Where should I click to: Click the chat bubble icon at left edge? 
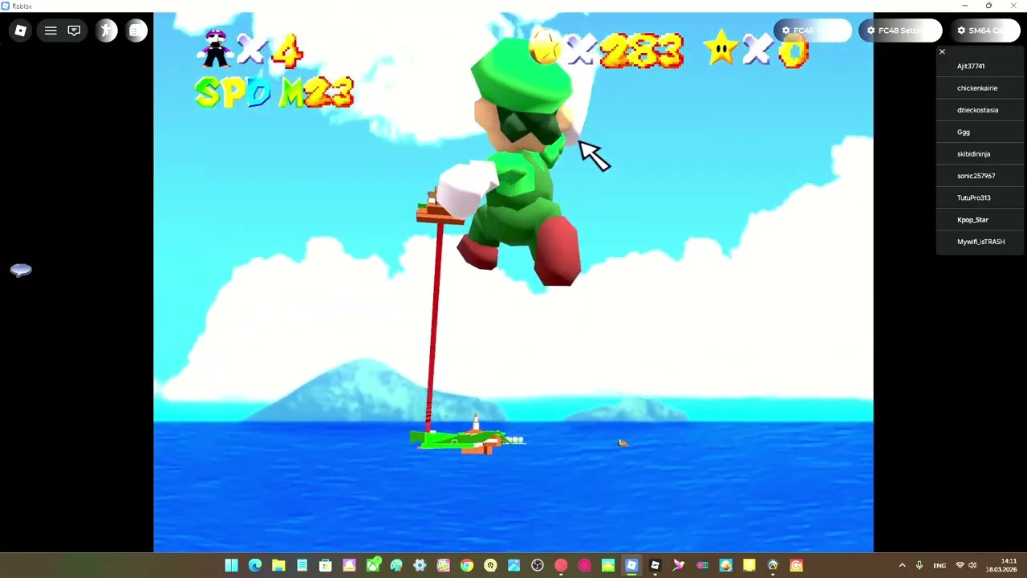coord(21,271)
